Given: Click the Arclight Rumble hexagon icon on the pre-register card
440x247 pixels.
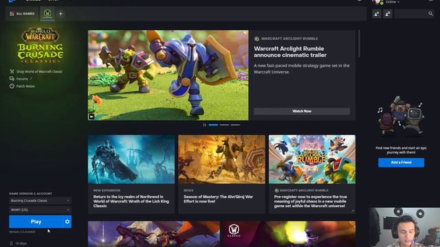Looking at the screenshot, I should pos(276,191).
